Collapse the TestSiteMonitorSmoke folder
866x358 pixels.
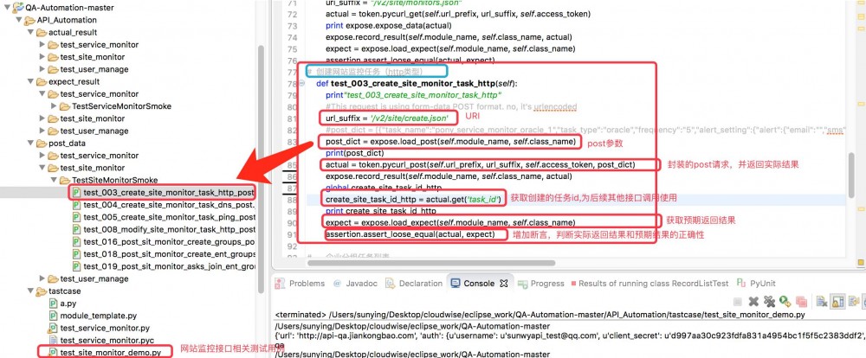point(54,180)
